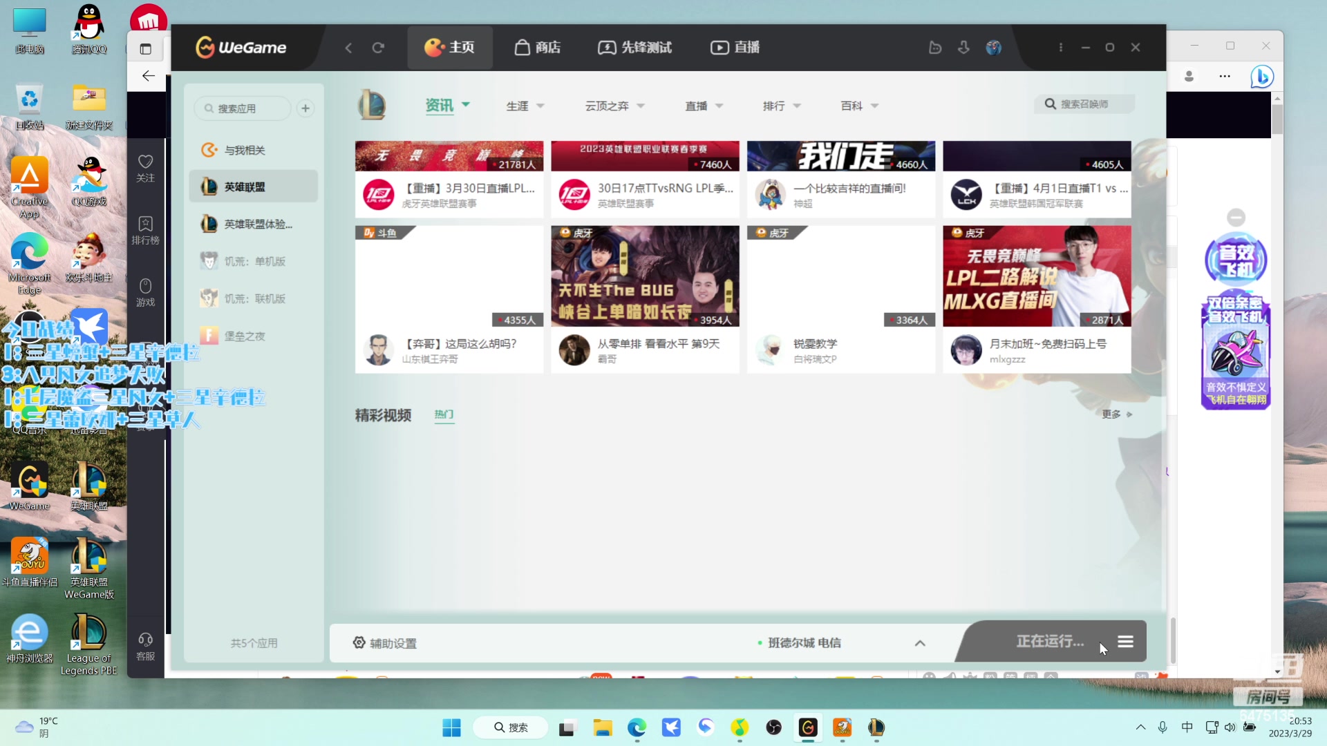Click the 搜索应用 search field
Screen dimensions: 1327x746
point(243,108)
